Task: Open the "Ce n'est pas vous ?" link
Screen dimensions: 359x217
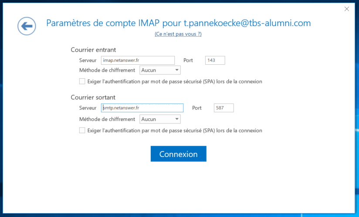Action: click(178, 34)
